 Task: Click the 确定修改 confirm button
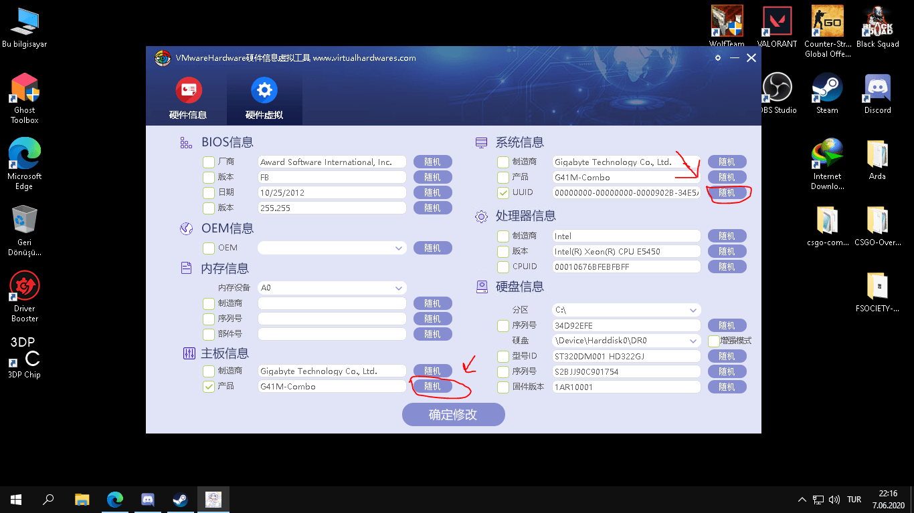(453, 414)
